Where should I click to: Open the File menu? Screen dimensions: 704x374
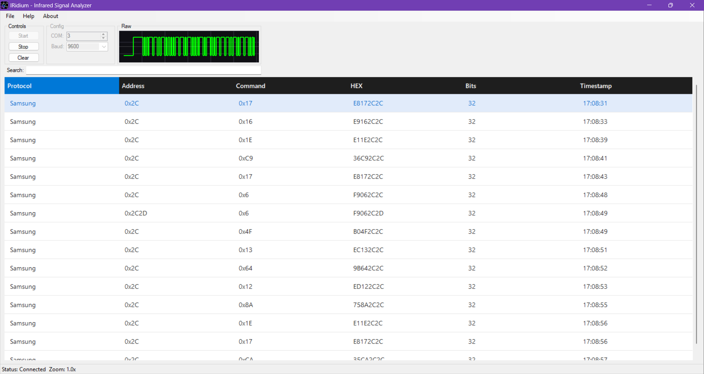click(10, 16)
